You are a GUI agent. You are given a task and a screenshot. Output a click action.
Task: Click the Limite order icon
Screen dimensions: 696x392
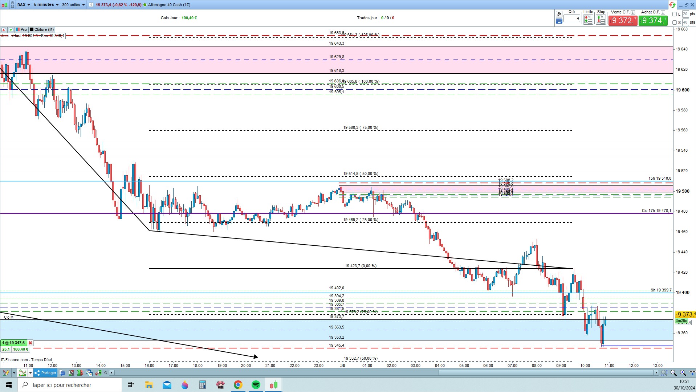588,20
